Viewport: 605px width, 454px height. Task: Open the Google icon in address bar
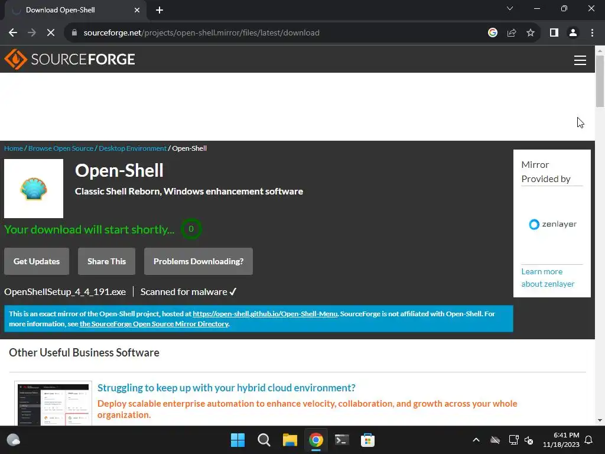coord(492,33)
